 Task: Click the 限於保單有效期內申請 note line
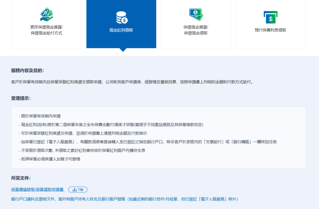click(40, 116)
